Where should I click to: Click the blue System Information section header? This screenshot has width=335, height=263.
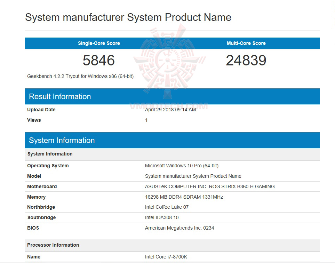[x=173, y=140]
